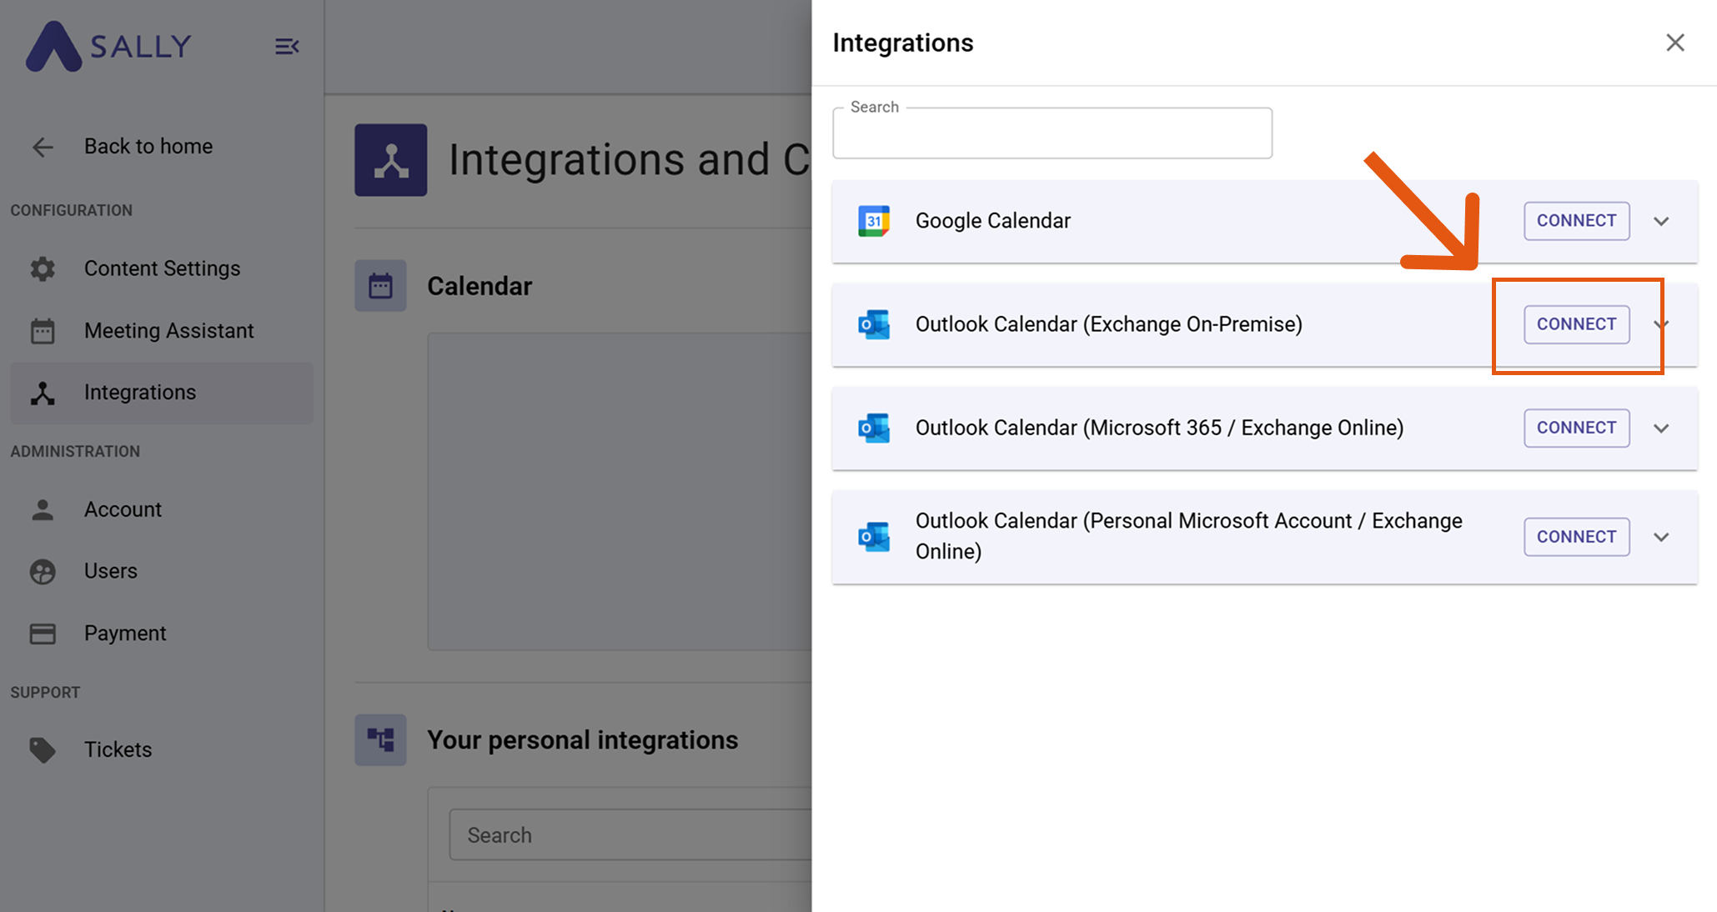
Task: Open the Payment section
Action: click(x=125, y=634)
